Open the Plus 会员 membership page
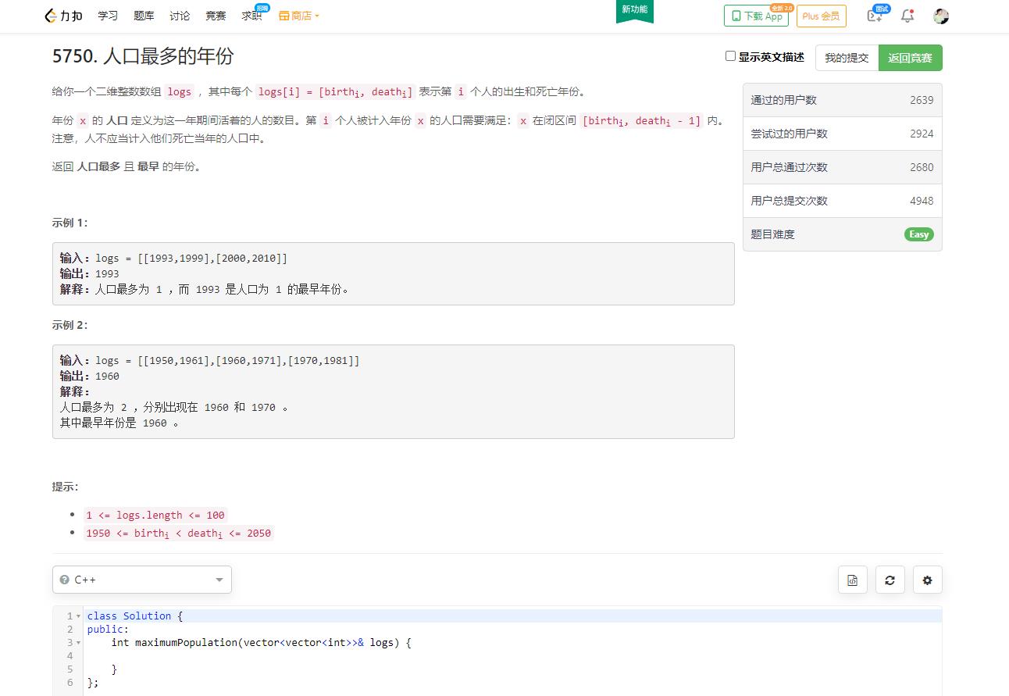 coord(821,16)
